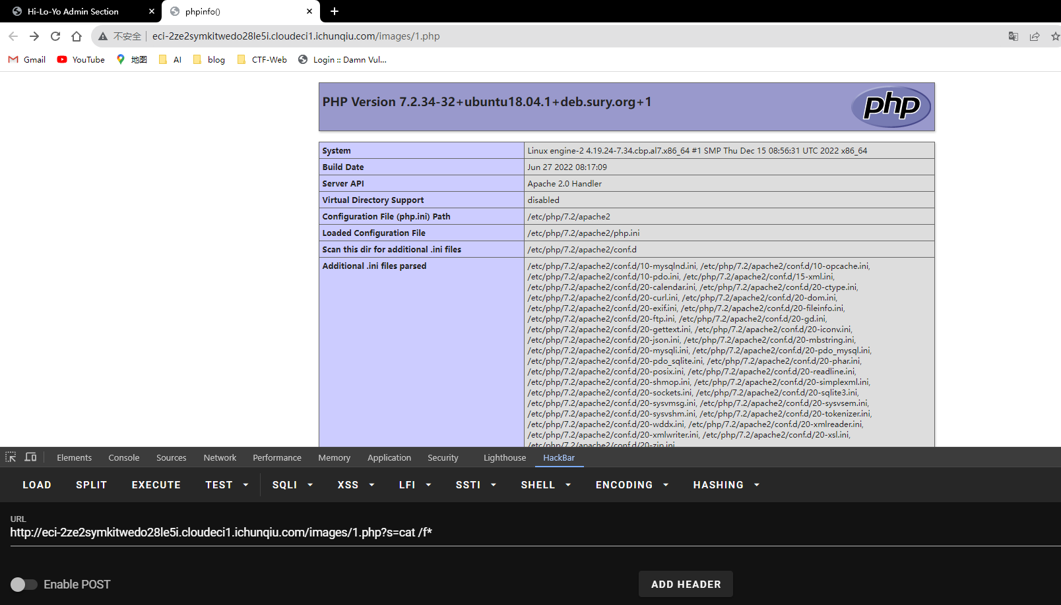The image size is (1061, 605).
Task: Click the browser address bar URL
Action: click(x=296, y=36)
